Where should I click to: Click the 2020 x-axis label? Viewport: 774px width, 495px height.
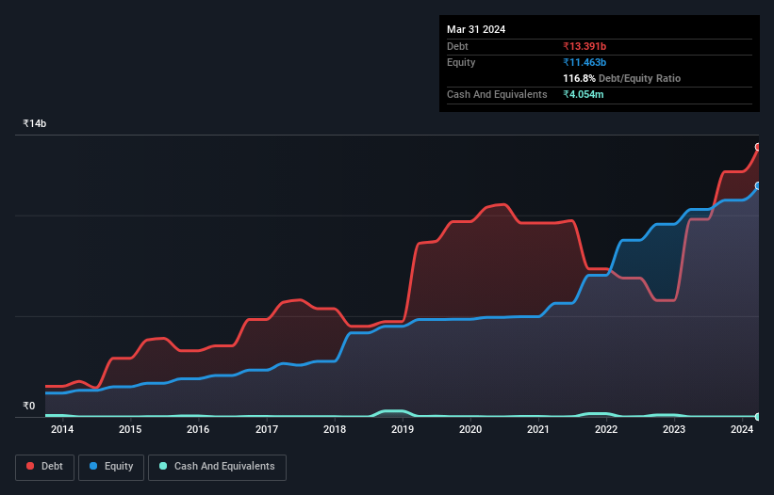[470, 429]
